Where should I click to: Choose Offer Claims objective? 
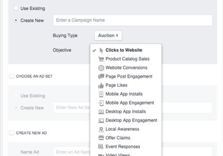tap(126, 138)
